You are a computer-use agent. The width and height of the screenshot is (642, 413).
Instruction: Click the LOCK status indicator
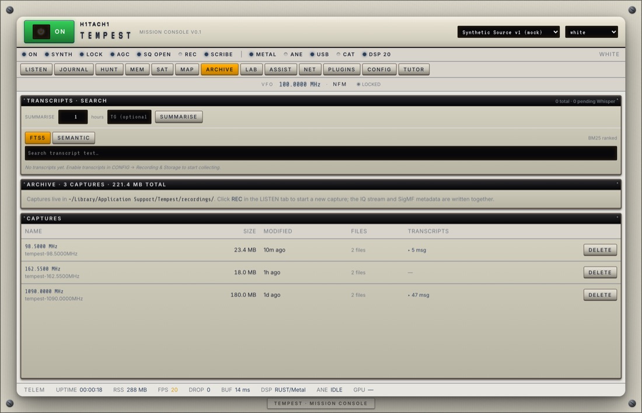click(91, 54)
